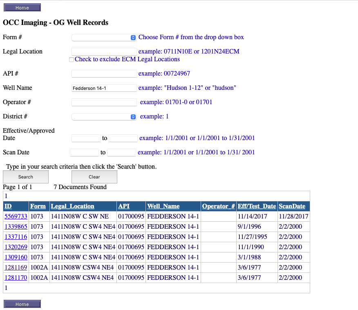The height and width of the screenshot is (310, 358).
Task: Check the exclude ECM Legal Locations box
Action: pos(72,60)
